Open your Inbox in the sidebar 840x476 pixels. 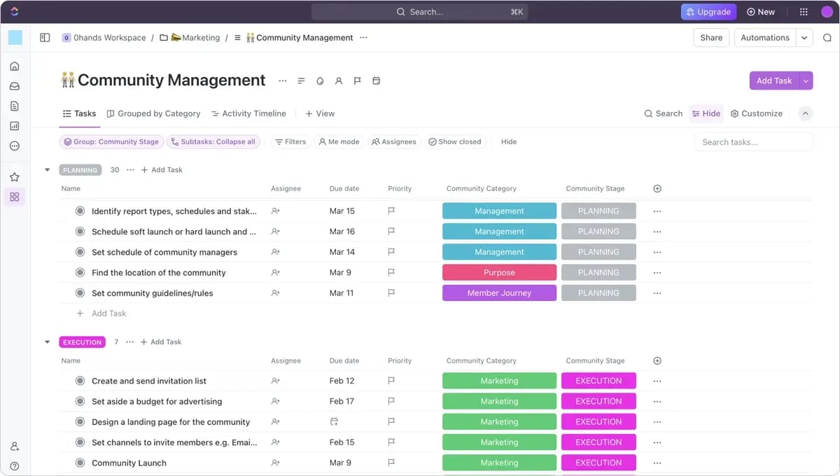(14, 85)
